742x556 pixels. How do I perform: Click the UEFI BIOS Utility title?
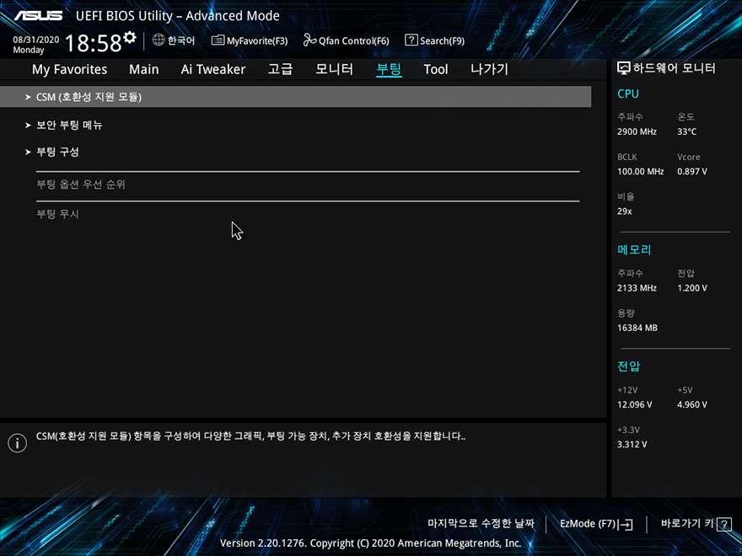(x=177, y=16)
